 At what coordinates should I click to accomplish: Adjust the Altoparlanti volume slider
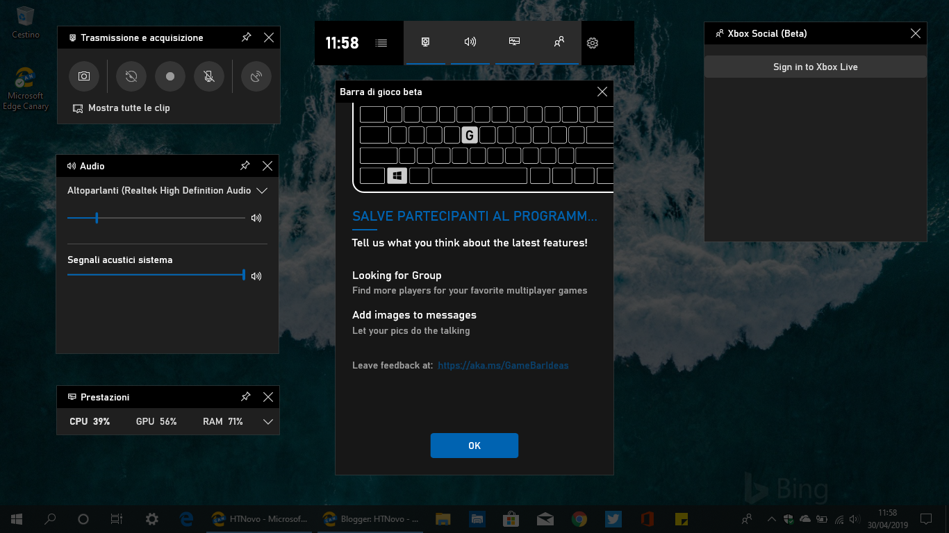point(156,218)
